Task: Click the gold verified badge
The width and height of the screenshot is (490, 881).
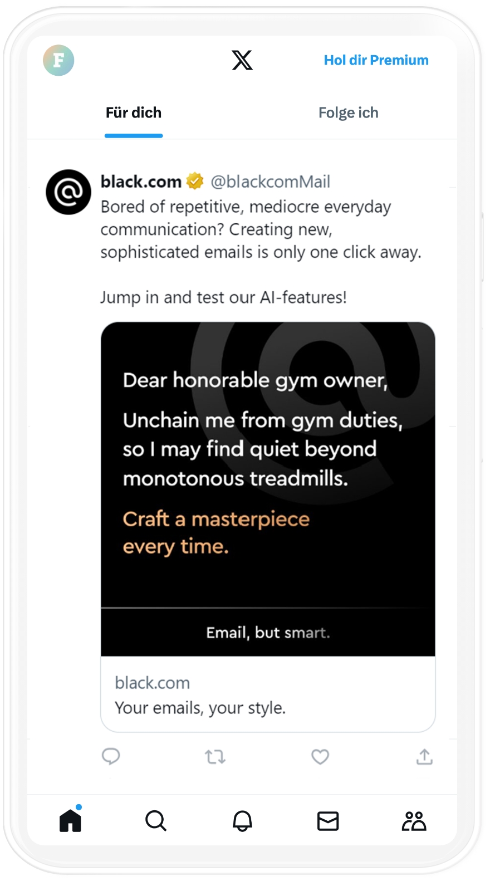Action: pyautogui.click(x=195, y=182)
